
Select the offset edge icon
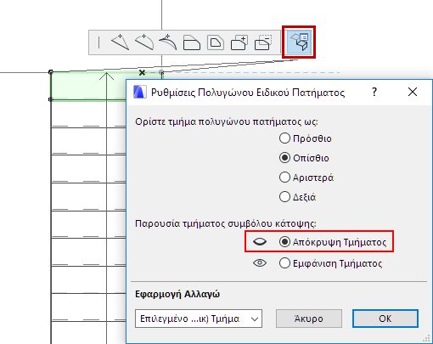tap(216, 42)
